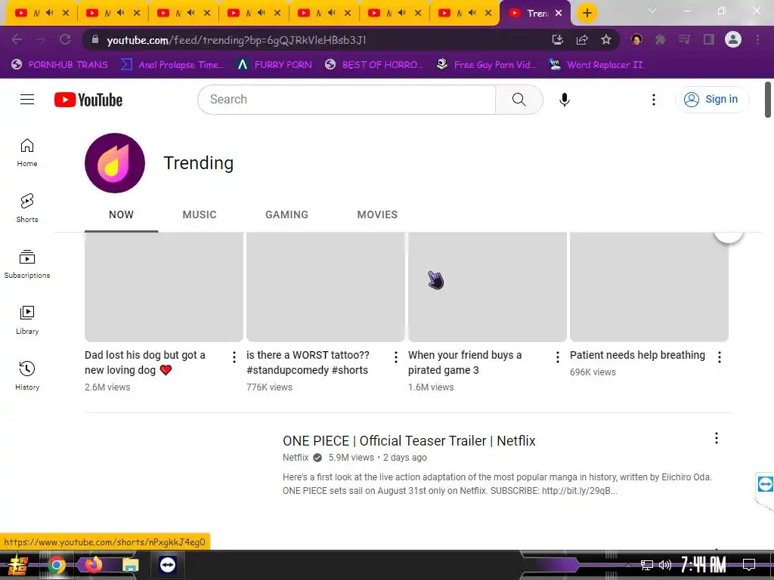Screen dimensions: 774x580
Task: Select the NOW trending tab
Action: click(122, 214)
